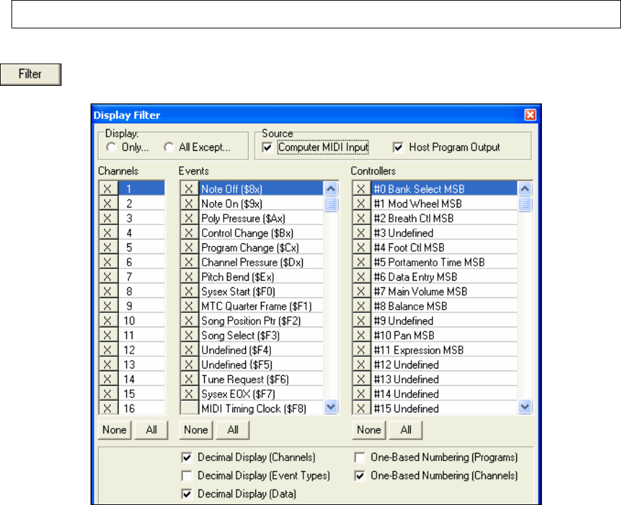Click None under the Events list
The height and width of the screenshot is (505, 621).
point(196,430)
